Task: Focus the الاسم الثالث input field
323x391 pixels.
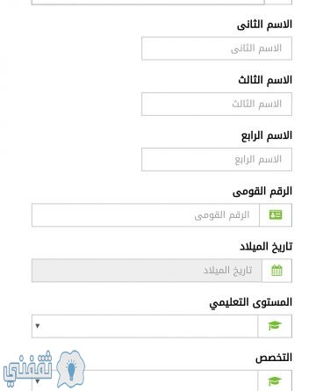Action: tap(217, 104)
